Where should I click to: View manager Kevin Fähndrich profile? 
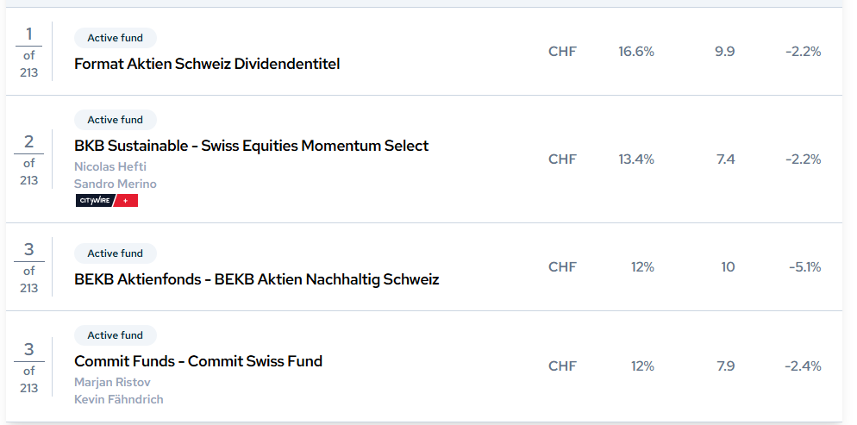[119, 400]
